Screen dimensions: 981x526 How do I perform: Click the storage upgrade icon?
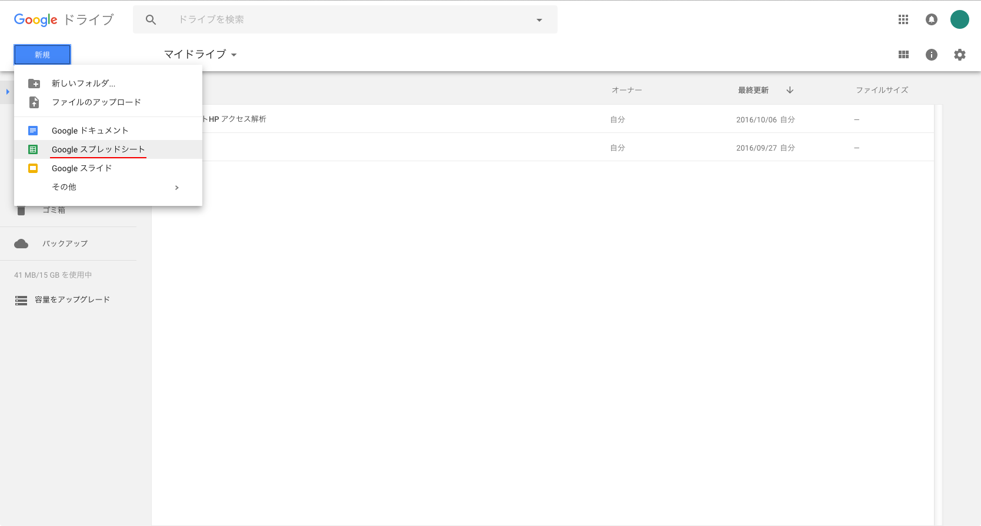click(21, 301)
